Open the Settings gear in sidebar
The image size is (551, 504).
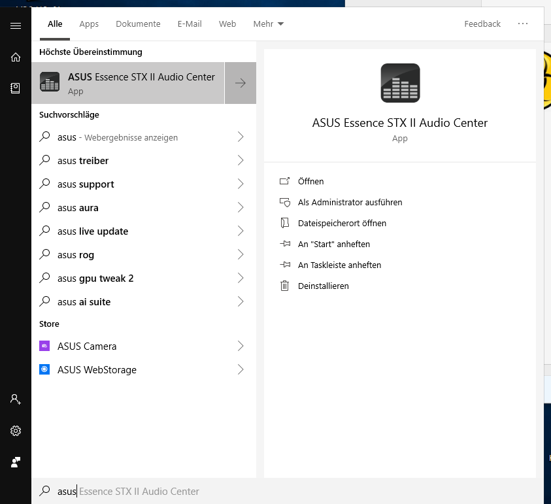point(16,431)
